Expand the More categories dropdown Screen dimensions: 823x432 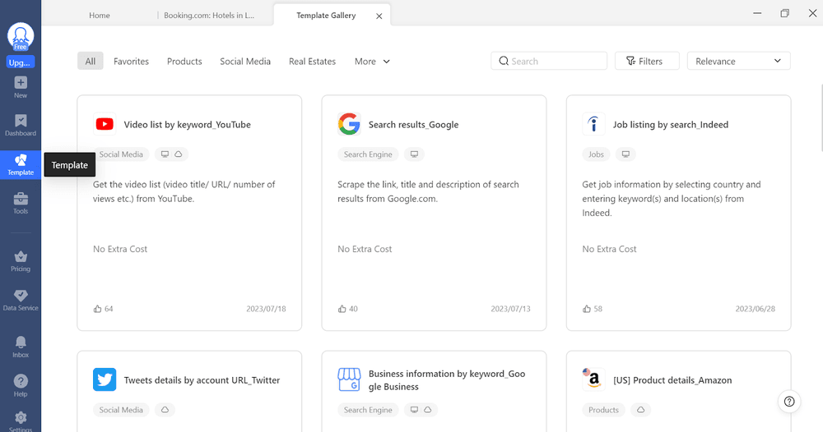pyautogui.click(x=372, y=62)
